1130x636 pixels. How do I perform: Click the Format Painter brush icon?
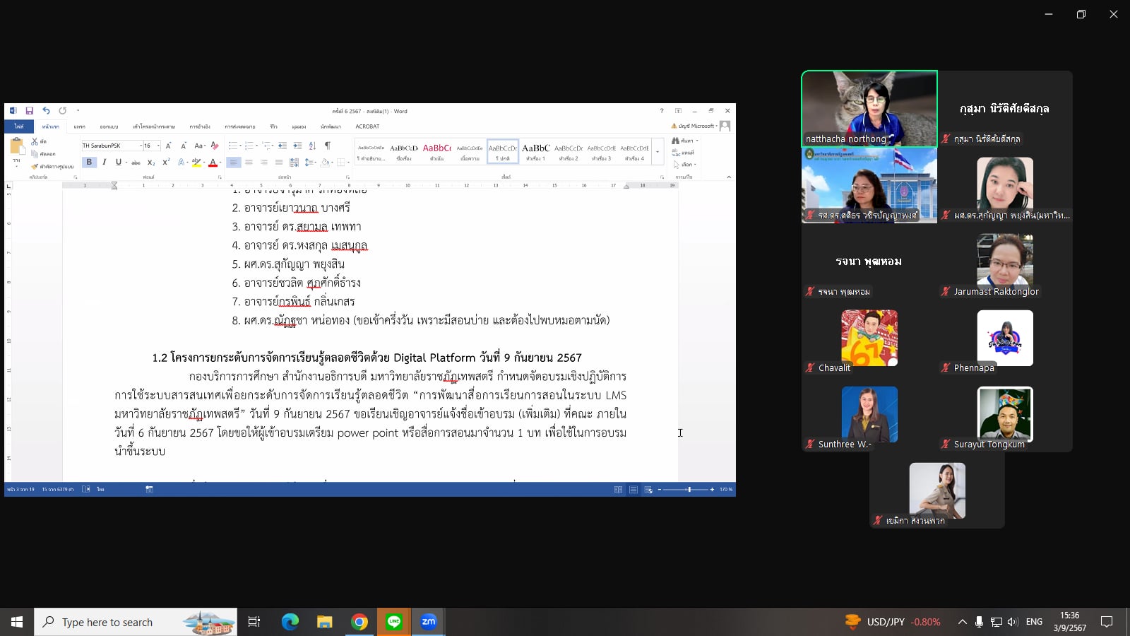point(35,167)
